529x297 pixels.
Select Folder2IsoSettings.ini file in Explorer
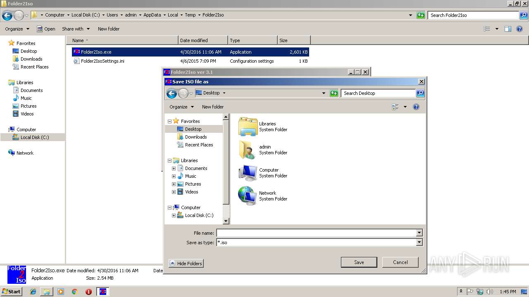(x=190, y=61)
